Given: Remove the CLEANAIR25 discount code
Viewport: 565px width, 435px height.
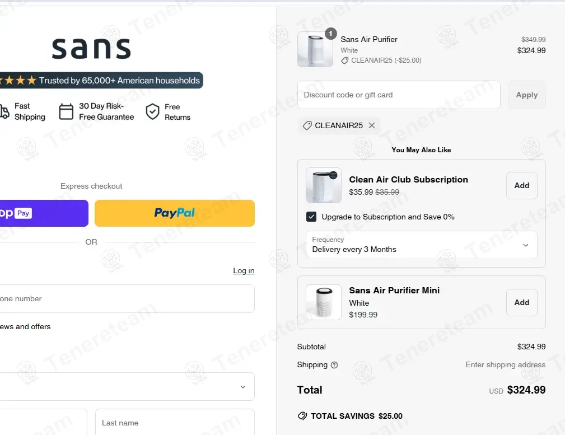Looking at the screenshot, I should coord(372,125).
